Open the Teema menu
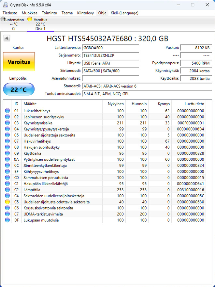Viewport: 215px width, 287px height. click(x=67, y=13)
